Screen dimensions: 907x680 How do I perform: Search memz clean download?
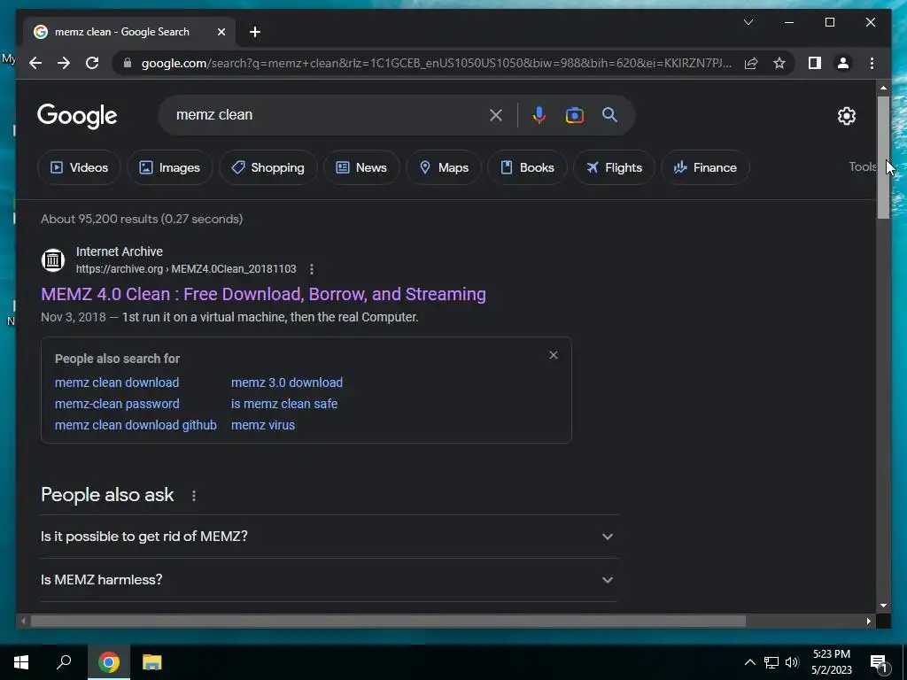[117, 382]
